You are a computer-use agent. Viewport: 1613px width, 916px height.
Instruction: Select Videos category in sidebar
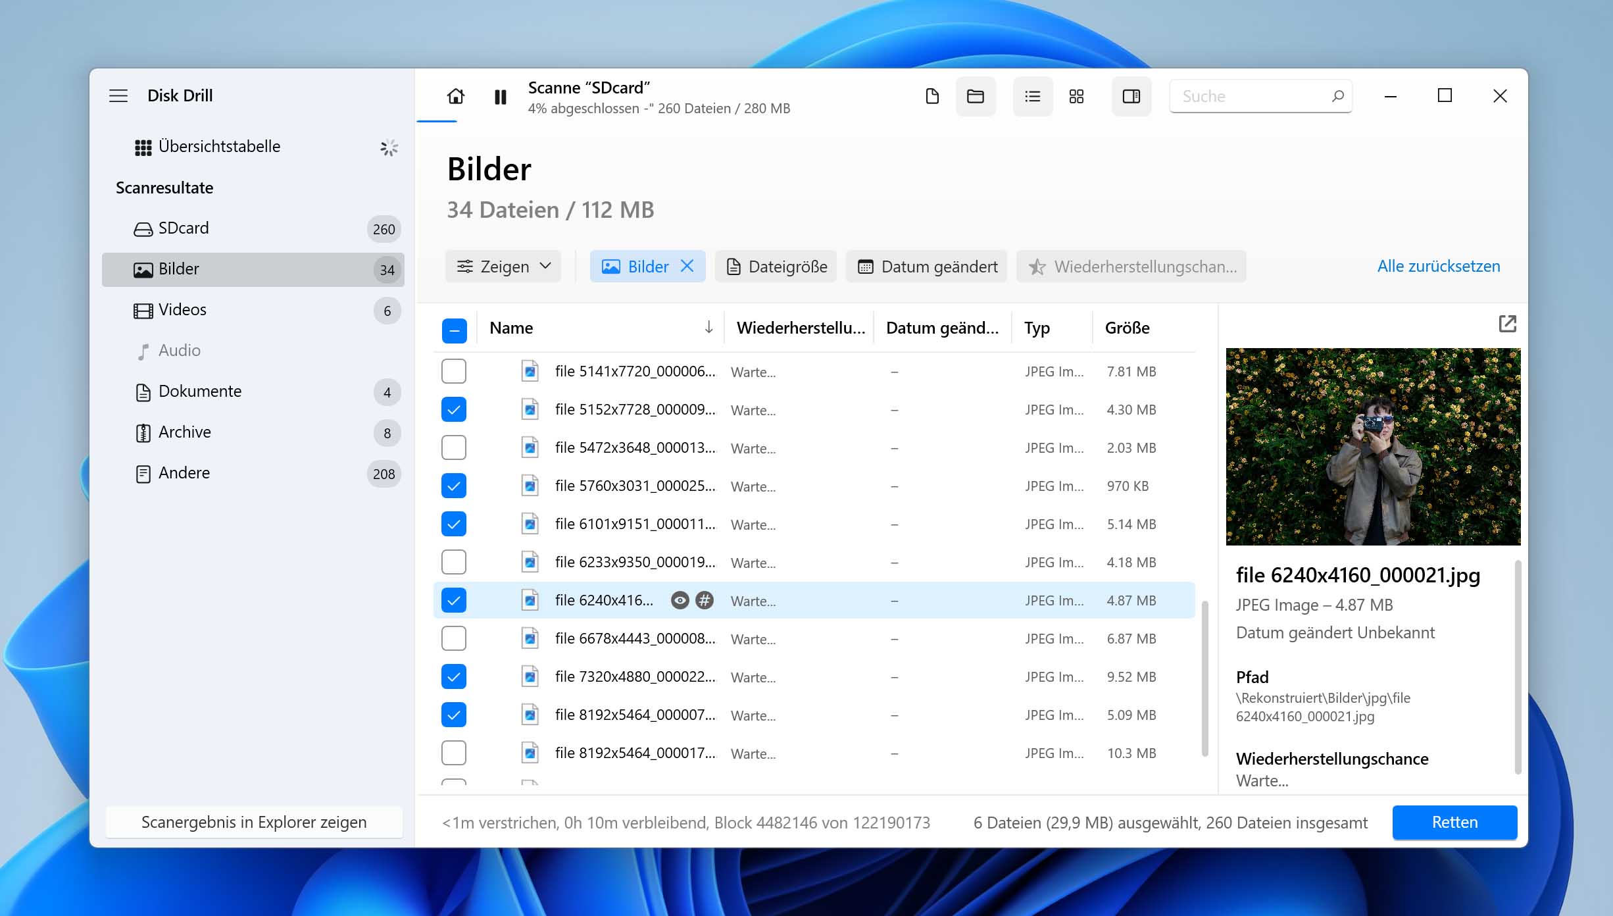pyautogui.click(x=253, y=310)
